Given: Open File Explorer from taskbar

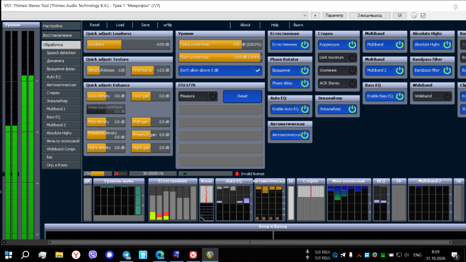Looking at the screenshot, I should coord(59,255).
